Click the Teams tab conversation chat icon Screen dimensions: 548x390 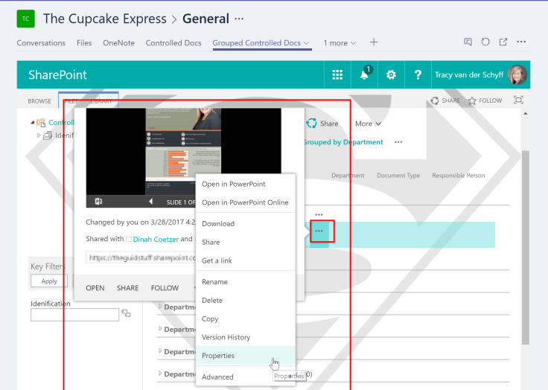(468, 42)
